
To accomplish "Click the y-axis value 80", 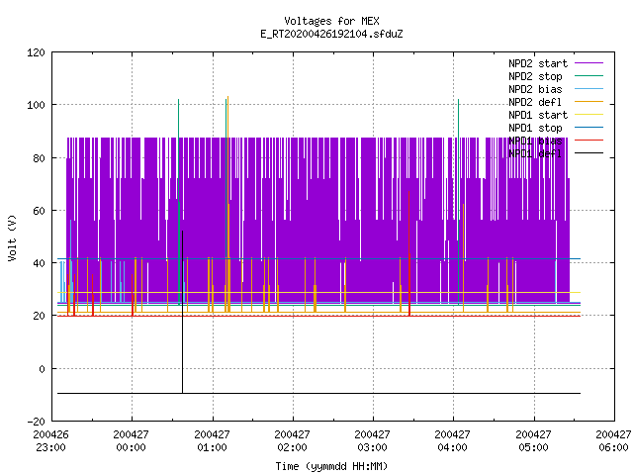I will (39, 158).
